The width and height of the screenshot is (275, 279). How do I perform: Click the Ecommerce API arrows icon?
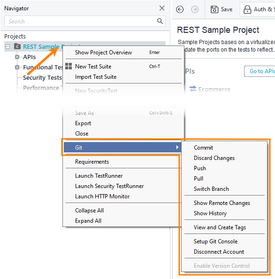(193, 89)
